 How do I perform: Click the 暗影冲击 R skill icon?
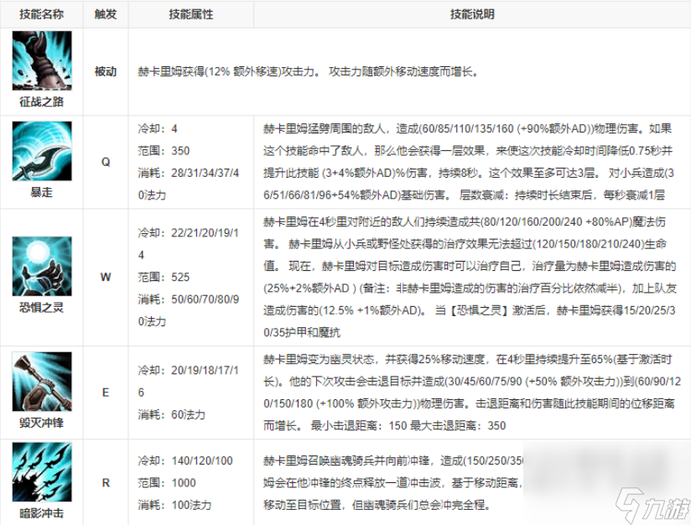click(42, 472)
